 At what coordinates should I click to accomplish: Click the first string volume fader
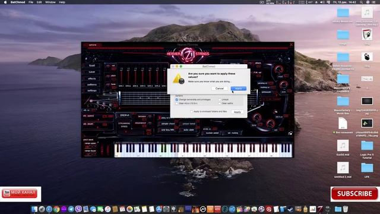pos(121,75)
